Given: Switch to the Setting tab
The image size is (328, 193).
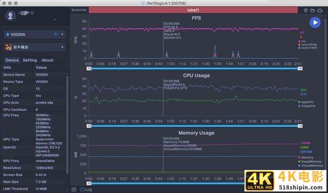Looking at the screenshot, I should (30, 60).
